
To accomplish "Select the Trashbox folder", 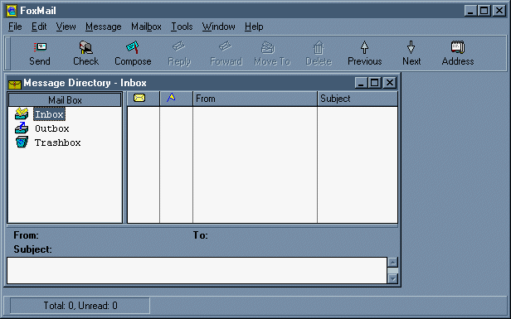I will coord(58,143).
